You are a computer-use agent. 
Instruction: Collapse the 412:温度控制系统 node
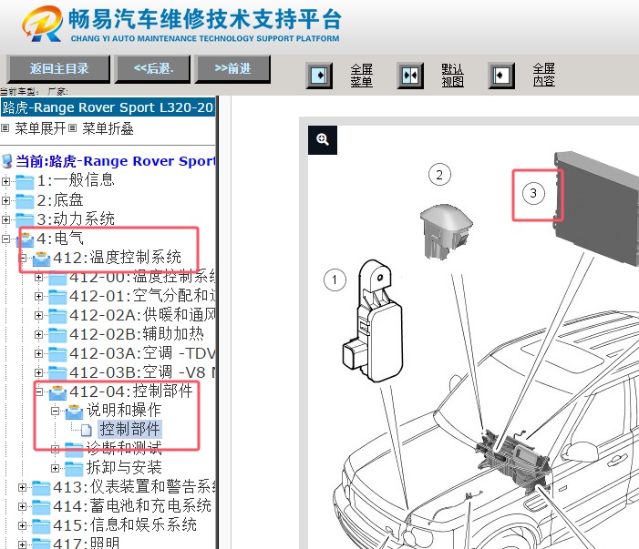click(x=23, y=258)
